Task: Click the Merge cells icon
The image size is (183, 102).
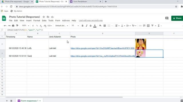Action: (109, 26)
